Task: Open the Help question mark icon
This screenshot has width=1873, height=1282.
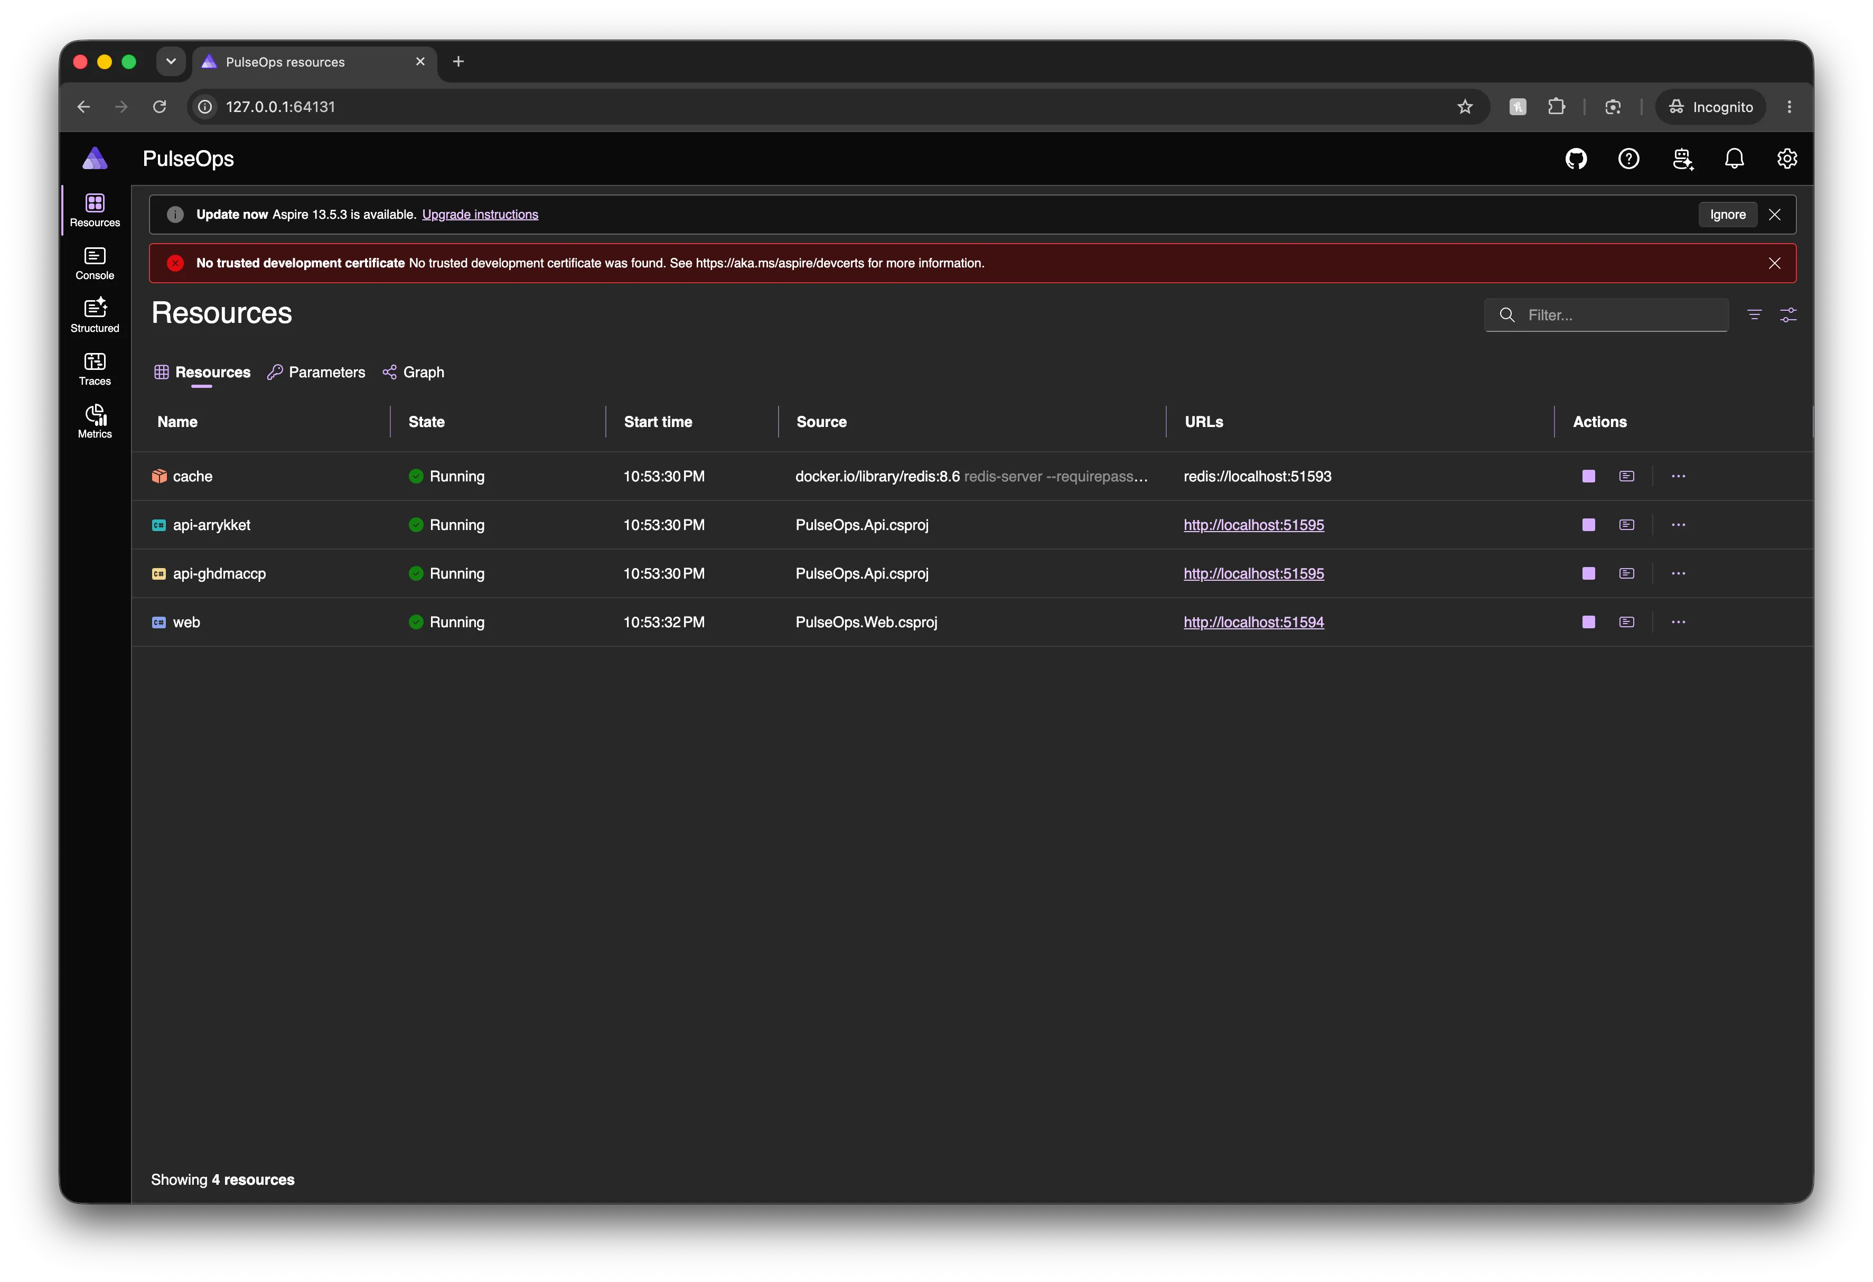Action: coord(1628,159)
